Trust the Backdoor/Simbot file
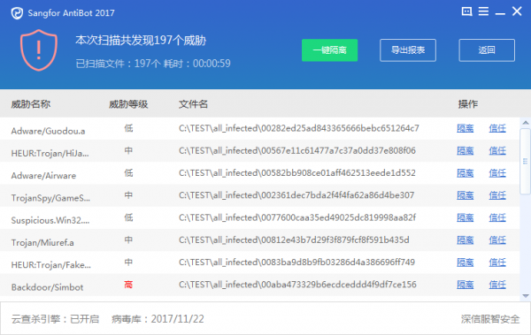This screenshot has width=531, height=335. [x=497, y=285]
